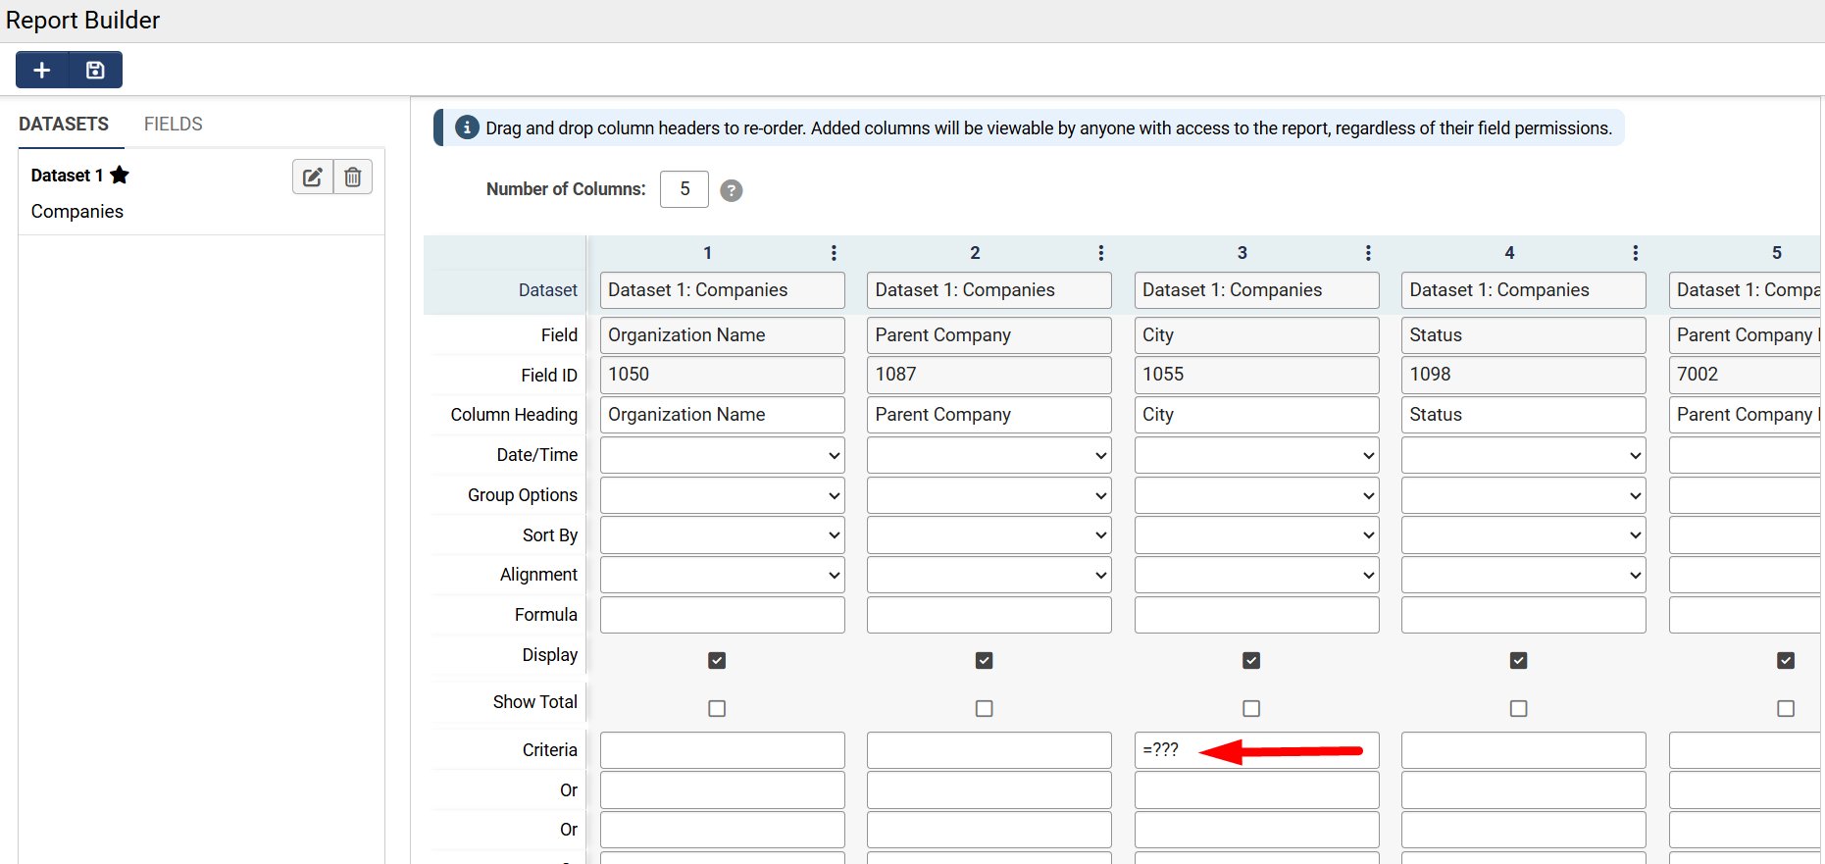Switch to the DATASETS tab
This screenshot has height=864, width=1825.
click(x=64, y=124)
